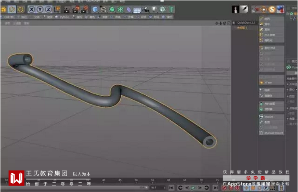Click the red record keyframe button
298x192 pixels.
[x=224, y=188]
